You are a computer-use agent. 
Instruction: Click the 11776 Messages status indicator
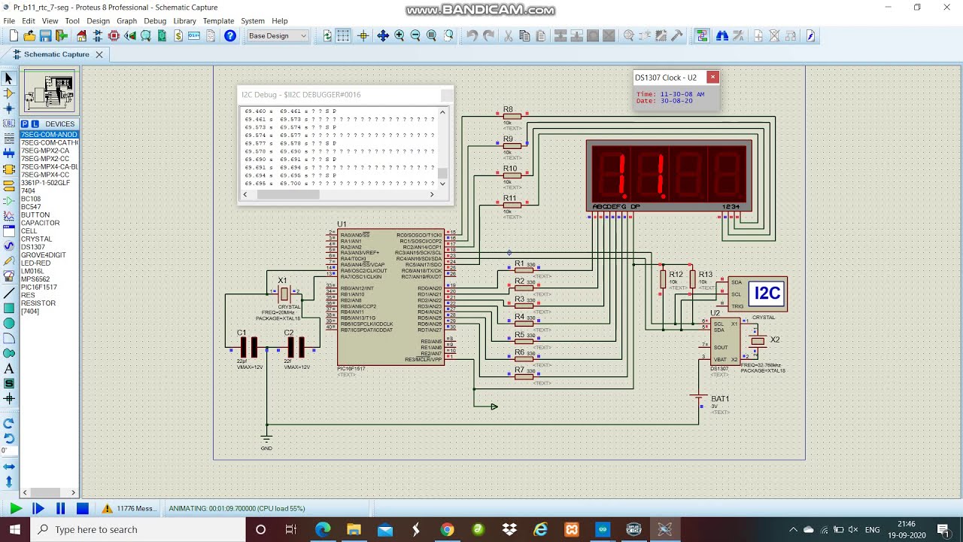pyautogui.click(x=129, y=509)
